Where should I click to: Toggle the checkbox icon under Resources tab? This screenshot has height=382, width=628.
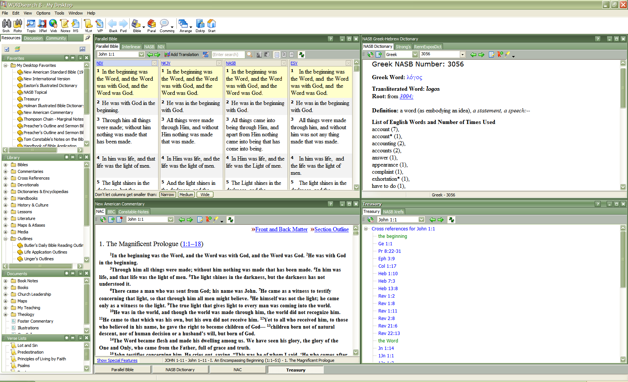[x=7, y=49]
